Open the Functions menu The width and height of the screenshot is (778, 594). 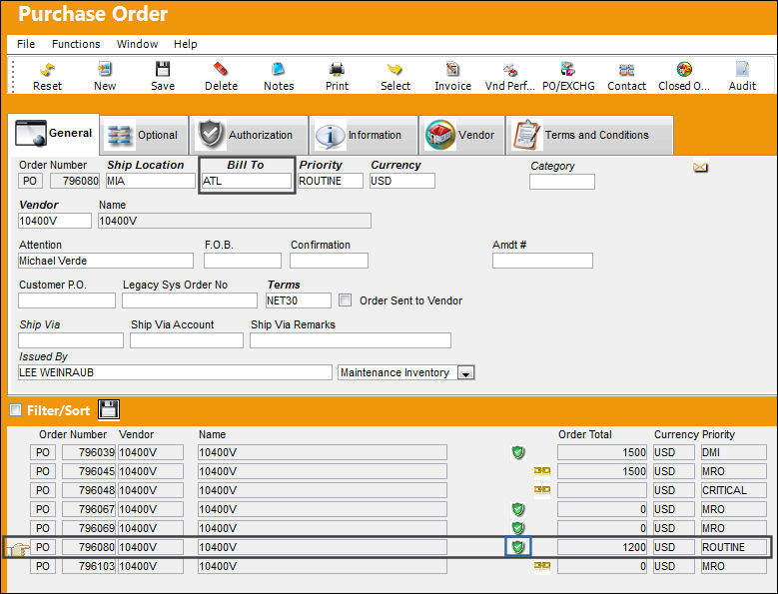coord(76,44)
